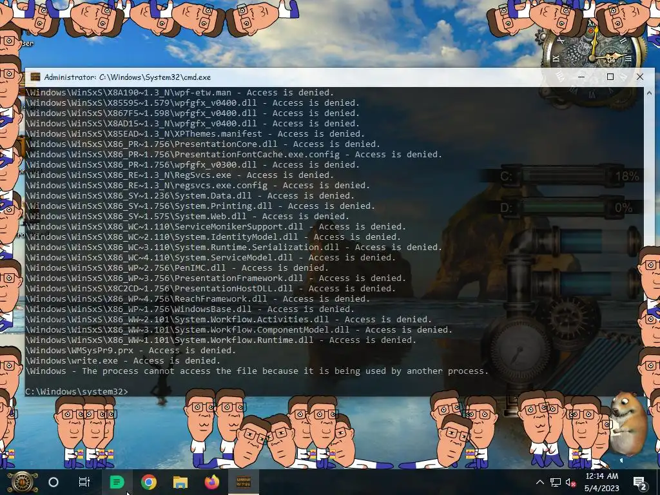Click the muted volume tray icon

[570, 482]
